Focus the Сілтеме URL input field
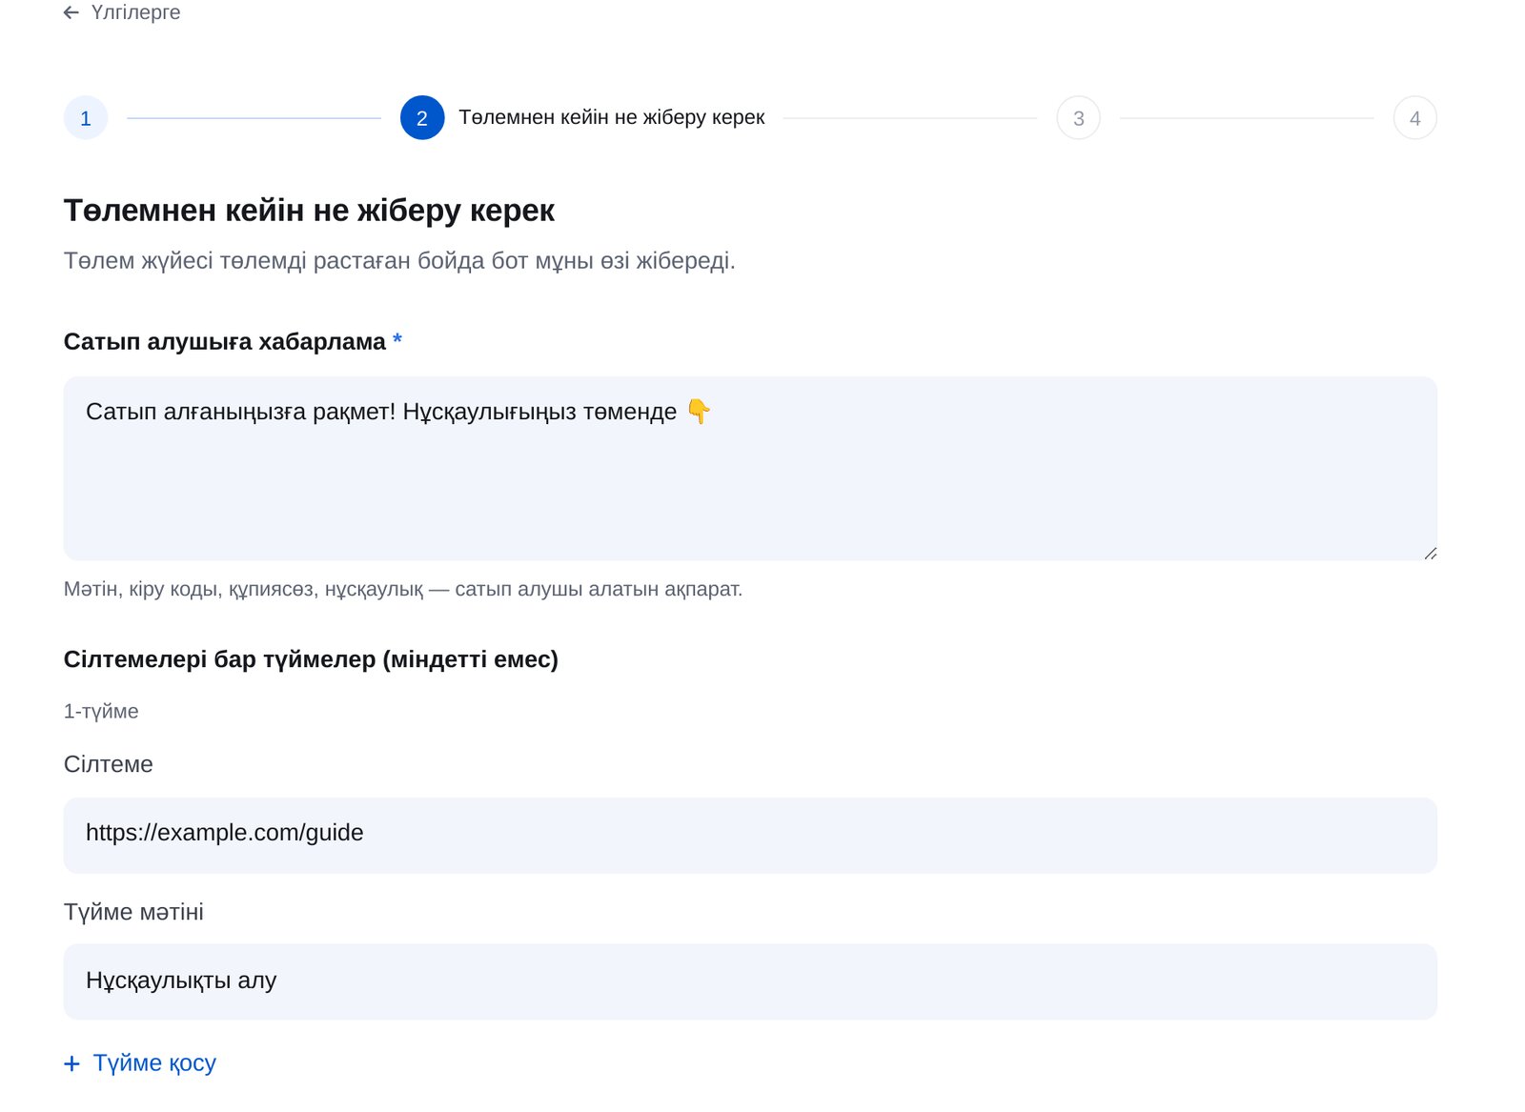This screenshot has height=1112, width=1525. coord(750,835)
